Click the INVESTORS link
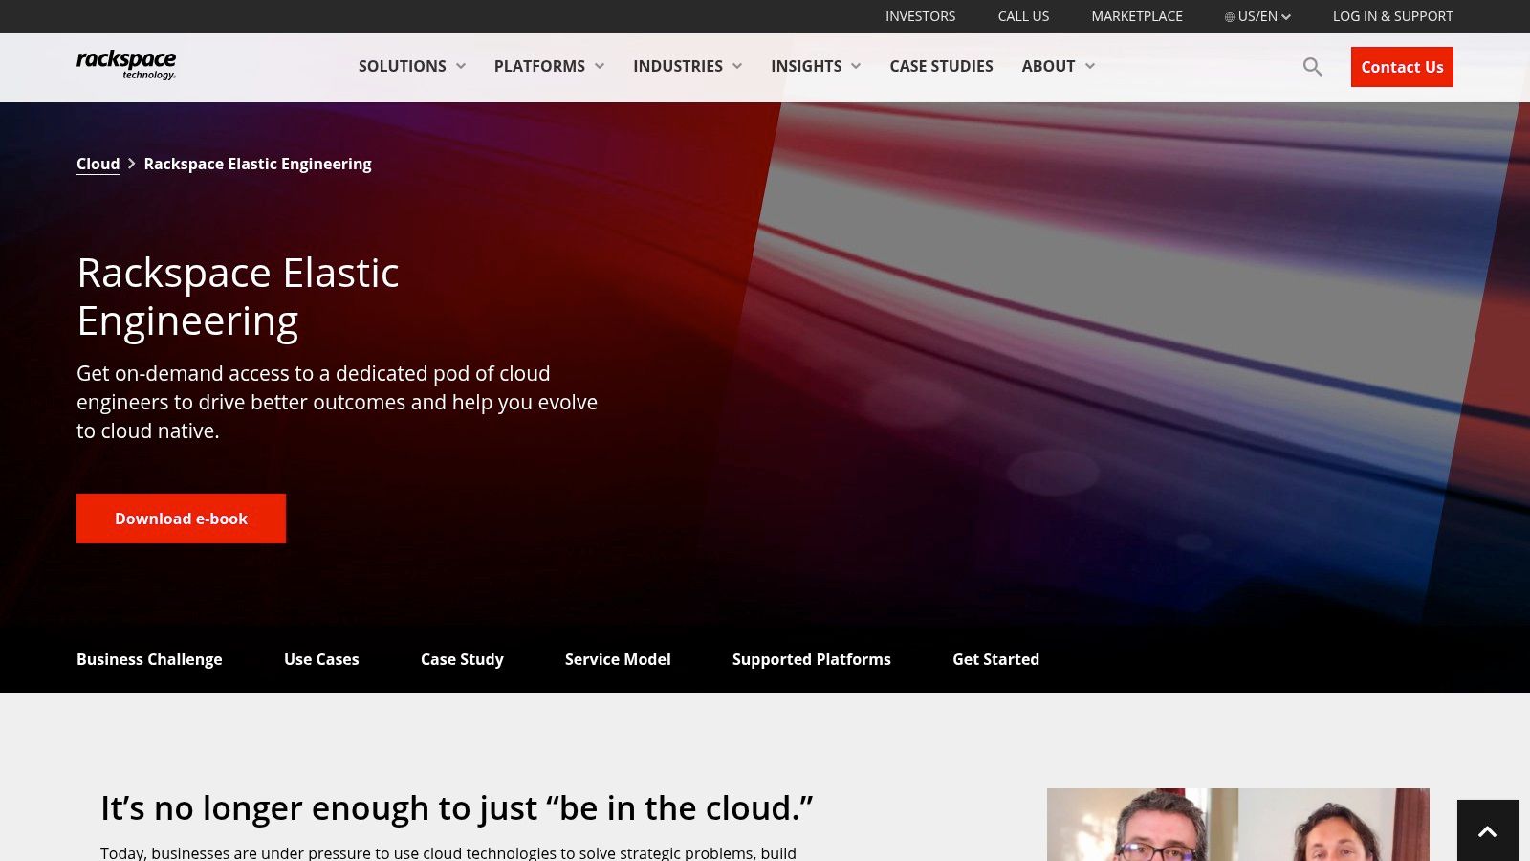 click(920, 16)
